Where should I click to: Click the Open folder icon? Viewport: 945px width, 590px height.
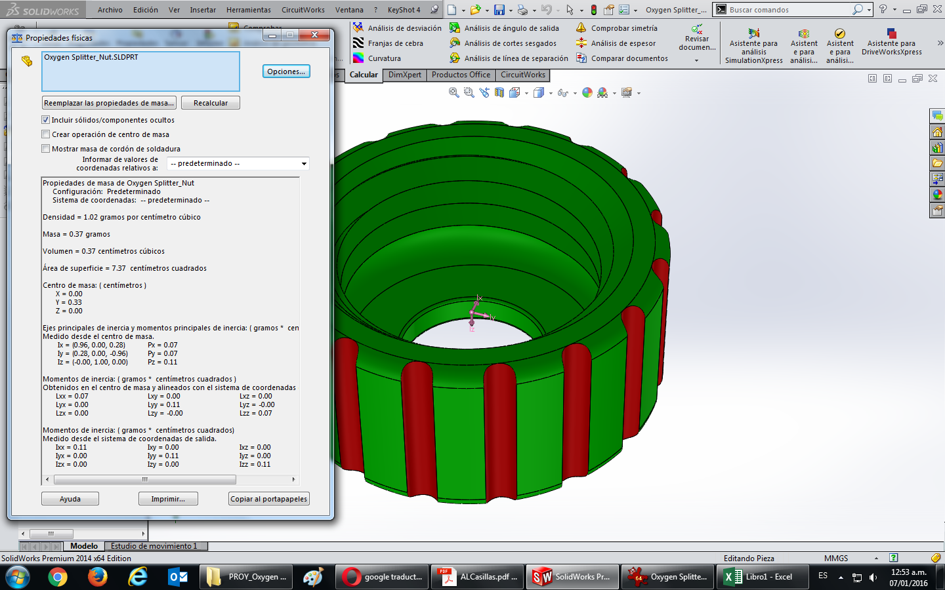(475, 10)
